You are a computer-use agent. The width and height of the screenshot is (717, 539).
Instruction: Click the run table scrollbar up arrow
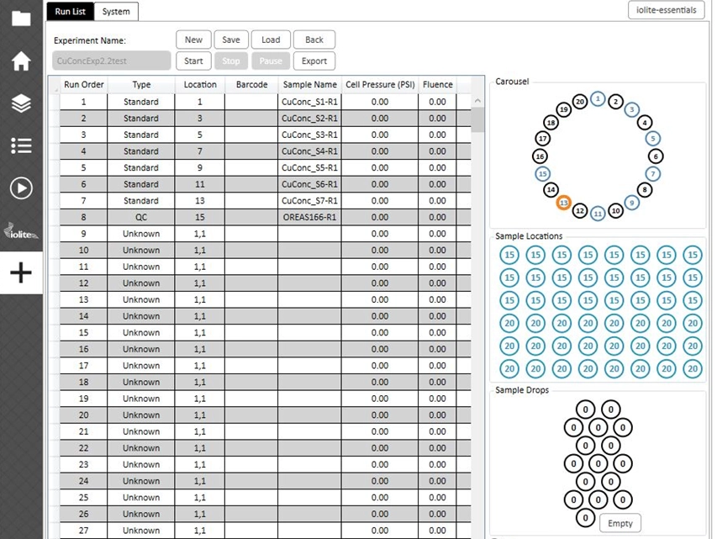(x=477, y=98)
